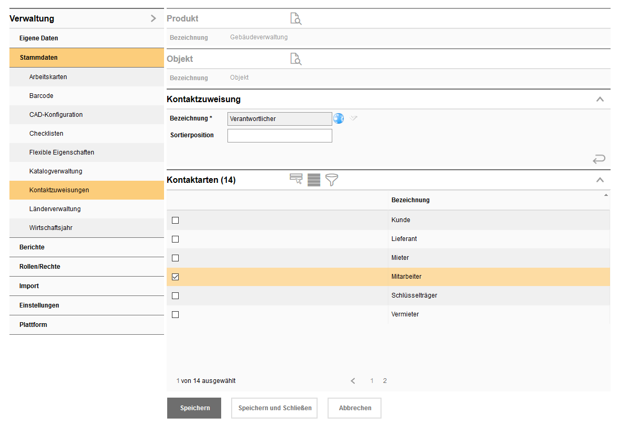Check the Kunde checkbox
620x428 pixels.
coord(176,220)
